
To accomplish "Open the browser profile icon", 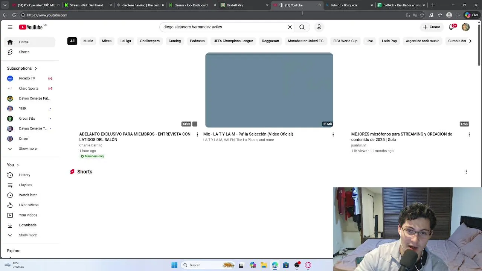I will [449, 15].
